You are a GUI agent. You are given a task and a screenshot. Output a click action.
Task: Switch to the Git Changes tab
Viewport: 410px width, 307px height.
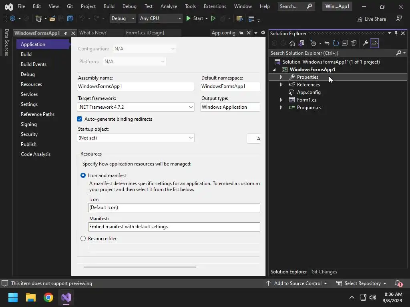click(x=324, y=272)
